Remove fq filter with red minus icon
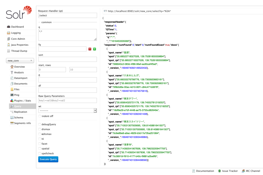This screenshot has height=175, width=263. pos(90,49)
